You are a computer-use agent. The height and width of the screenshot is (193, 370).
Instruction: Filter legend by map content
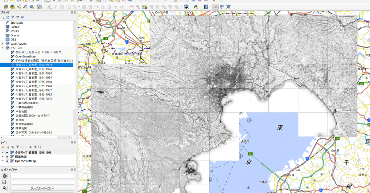tap(18, 147)
